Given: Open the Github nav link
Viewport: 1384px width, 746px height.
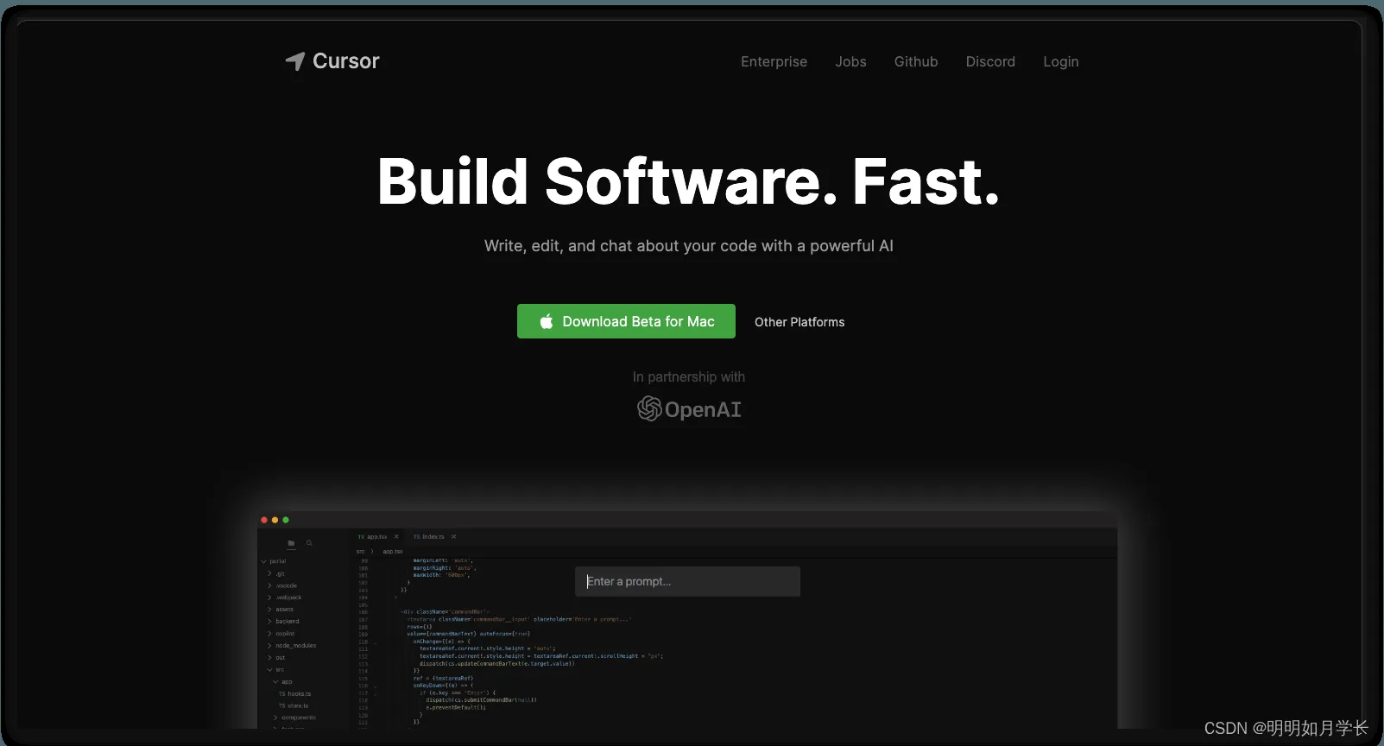Looking at the screenshot, I should point(916,61).
